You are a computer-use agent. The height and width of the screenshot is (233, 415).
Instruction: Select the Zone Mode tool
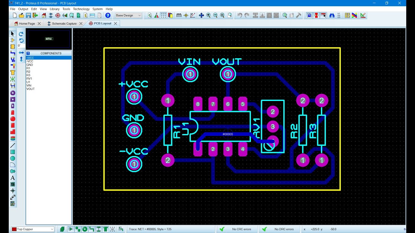tap(13, 72)
